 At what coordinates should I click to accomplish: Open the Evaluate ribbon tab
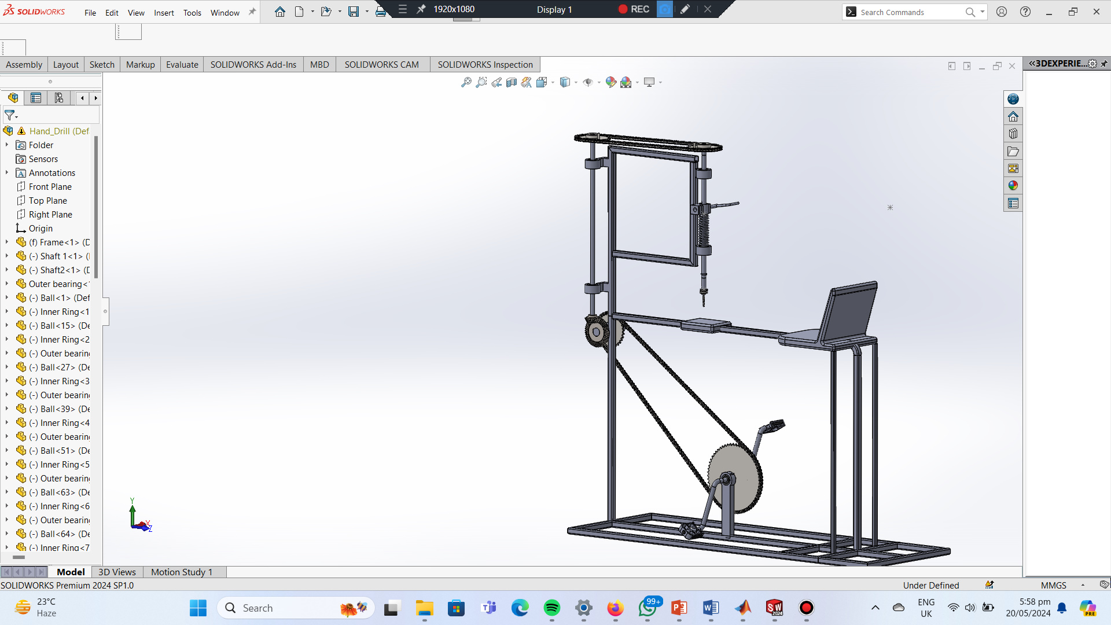coord(182,64)
